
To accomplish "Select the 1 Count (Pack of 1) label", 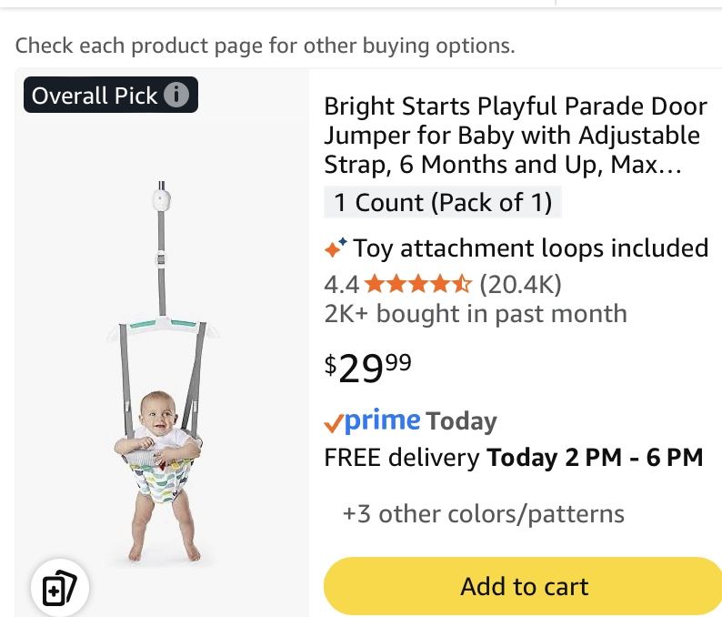I will tap(443, 202).
